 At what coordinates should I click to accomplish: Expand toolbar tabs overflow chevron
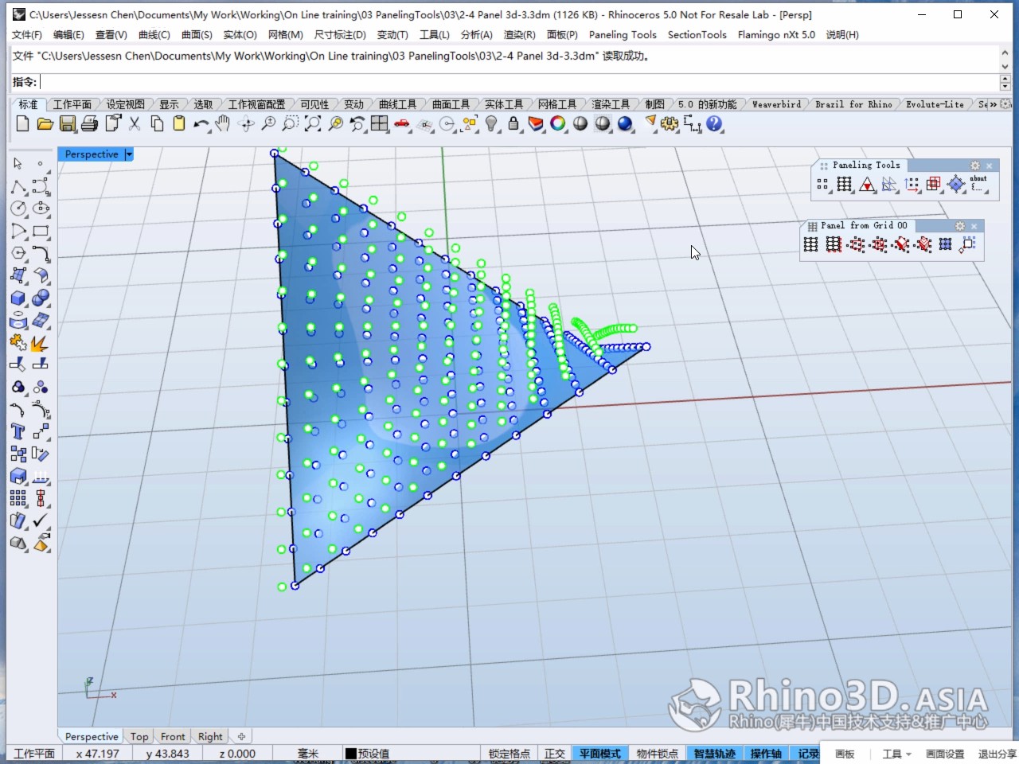pos(993,104)
